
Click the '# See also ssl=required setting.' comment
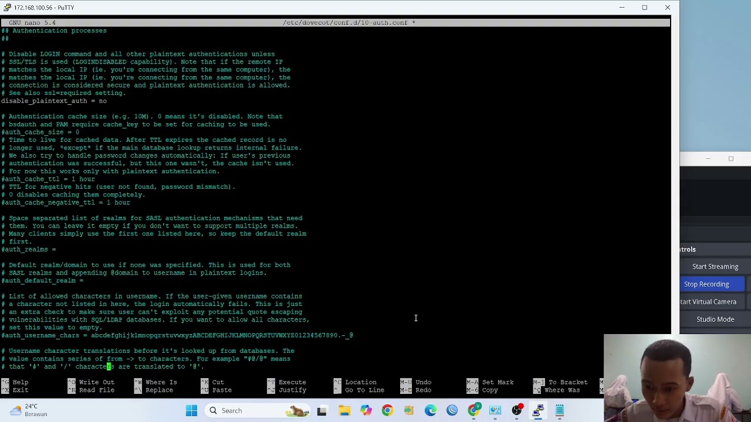click(63, 93)
